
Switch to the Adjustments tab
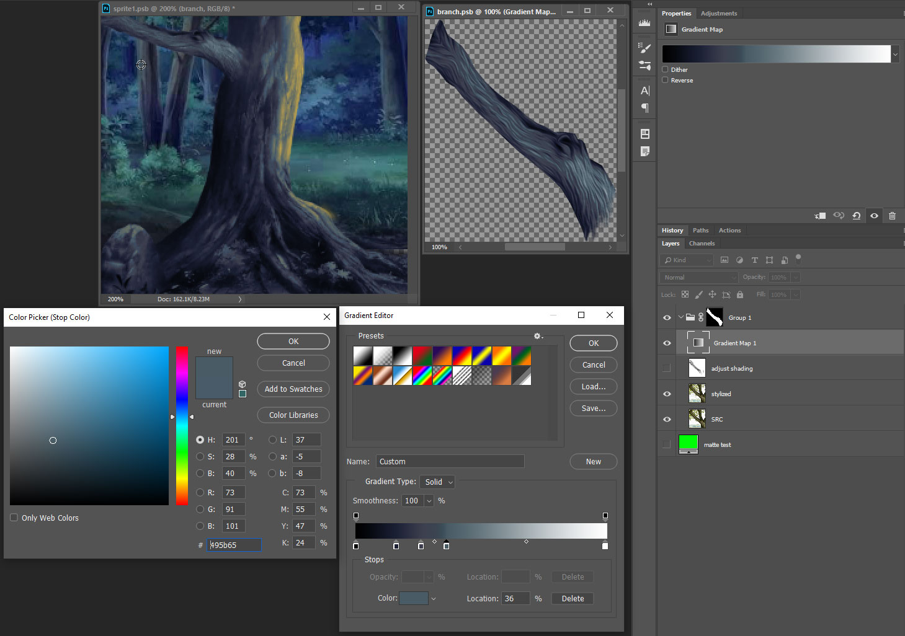tap(718, 13)
